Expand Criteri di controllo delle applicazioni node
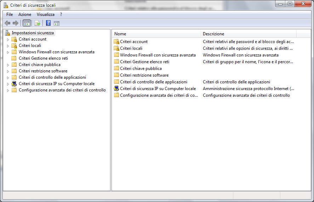314x202 pixels. click(8, 78)
